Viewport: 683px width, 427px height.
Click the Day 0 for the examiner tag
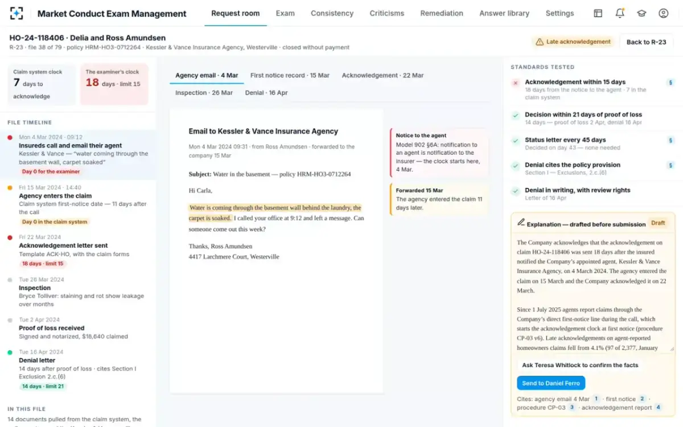tap(51, 171)
